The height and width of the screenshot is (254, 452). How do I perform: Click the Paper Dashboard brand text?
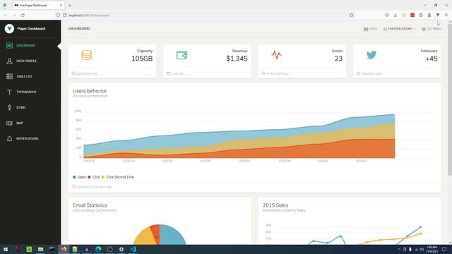(31, 28)
